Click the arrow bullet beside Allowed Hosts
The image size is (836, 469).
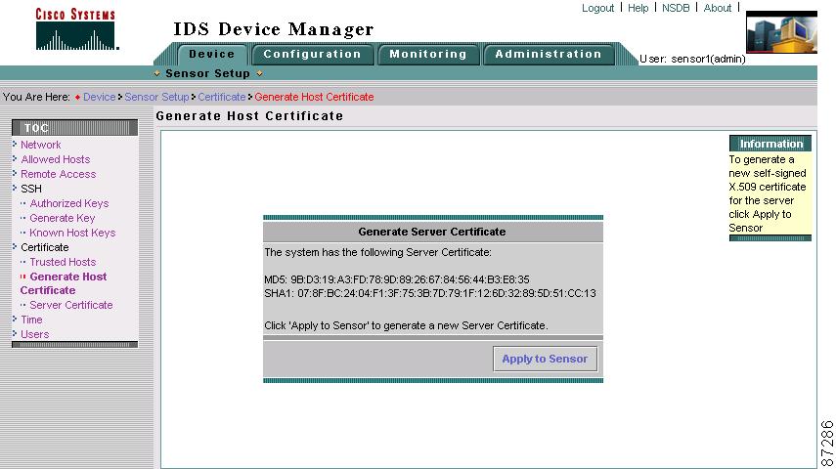15,158
